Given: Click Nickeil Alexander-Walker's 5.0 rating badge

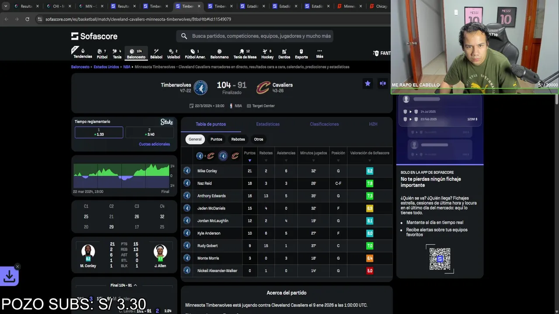Looking at the screenshot, I should [x=369, y=271].
